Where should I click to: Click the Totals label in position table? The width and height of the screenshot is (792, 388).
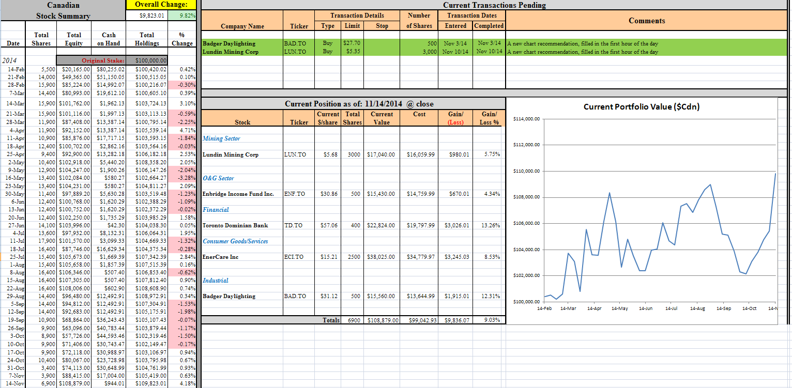point(331,320)
